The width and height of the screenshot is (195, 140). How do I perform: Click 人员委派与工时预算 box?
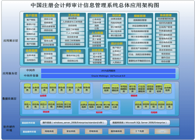point(73,22)
